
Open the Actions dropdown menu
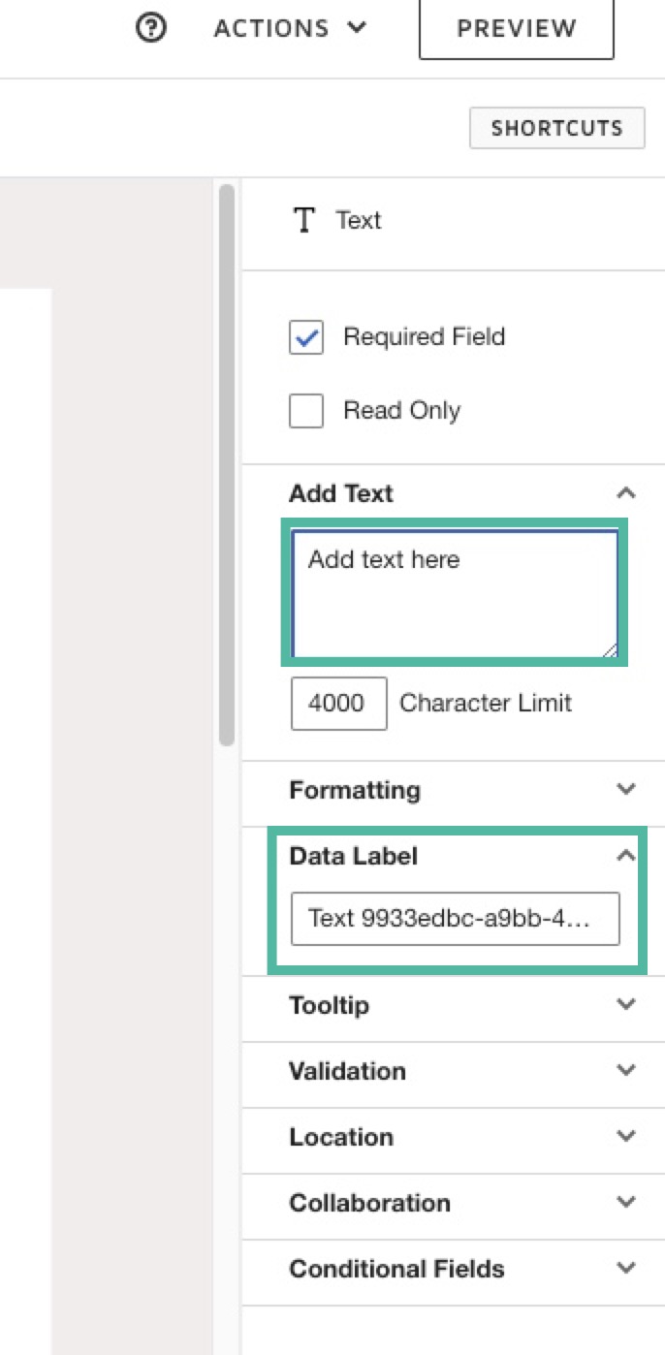pyautogui.click(x=290, y=29)
